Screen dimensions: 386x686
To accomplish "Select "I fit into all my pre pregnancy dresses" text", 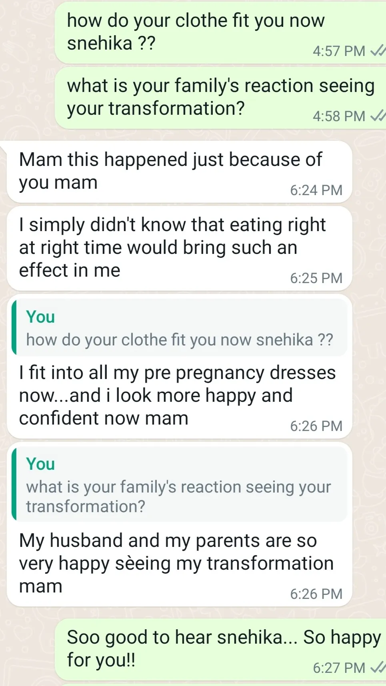I will 177,395.
